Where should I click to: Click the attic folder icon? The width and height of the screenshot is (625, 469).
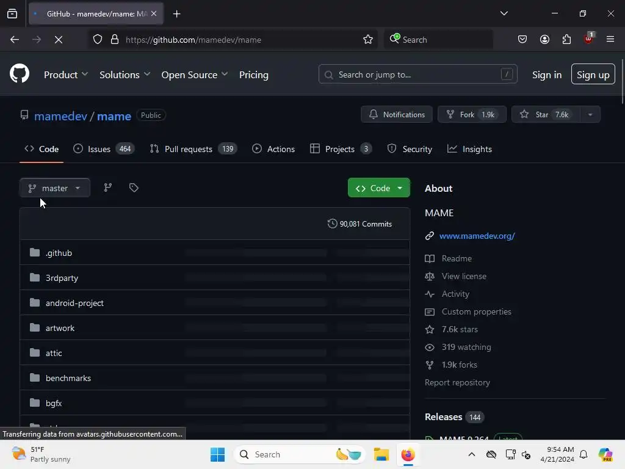[x=35, y=352]
